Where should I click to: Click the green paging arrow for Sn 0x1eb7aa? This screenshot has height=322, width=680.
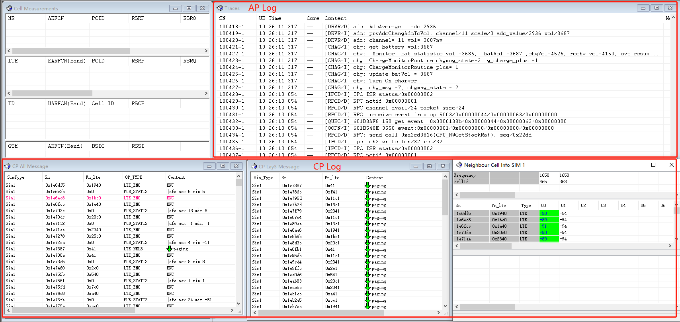(367, 306)
